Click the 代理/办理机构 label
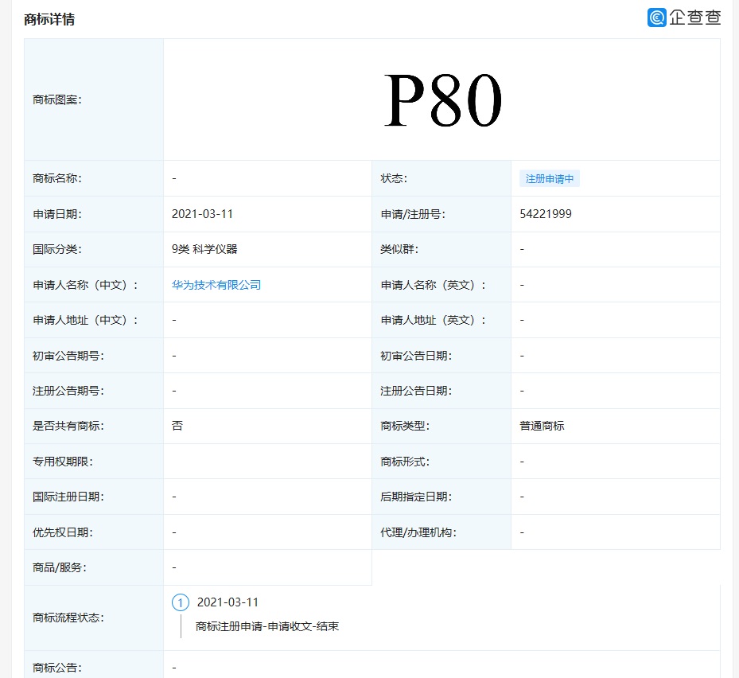 click(418, 532)
